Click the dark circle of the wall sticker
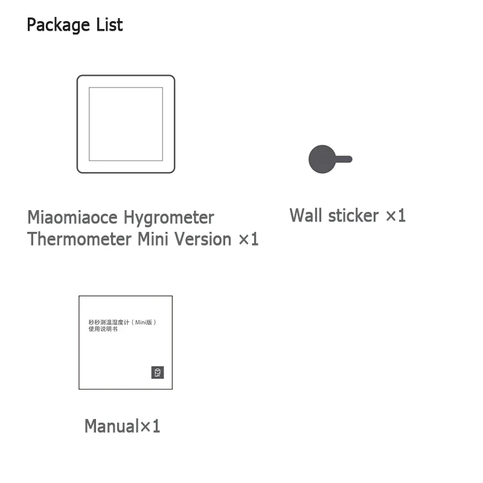 (x=322, y=159)
